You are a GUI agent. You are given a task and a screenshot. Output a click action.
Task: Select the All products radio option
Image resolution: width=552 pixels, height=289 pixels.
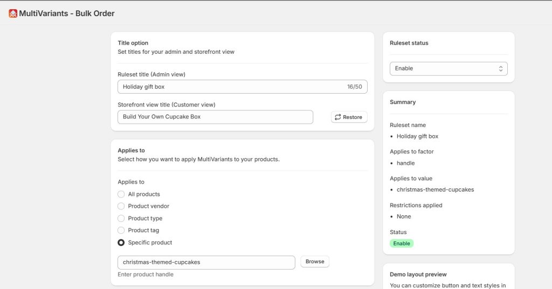(121, 194)
